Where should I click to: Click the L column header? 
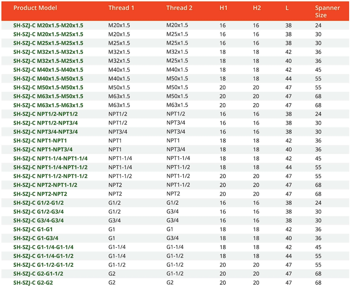pos(287,8)
